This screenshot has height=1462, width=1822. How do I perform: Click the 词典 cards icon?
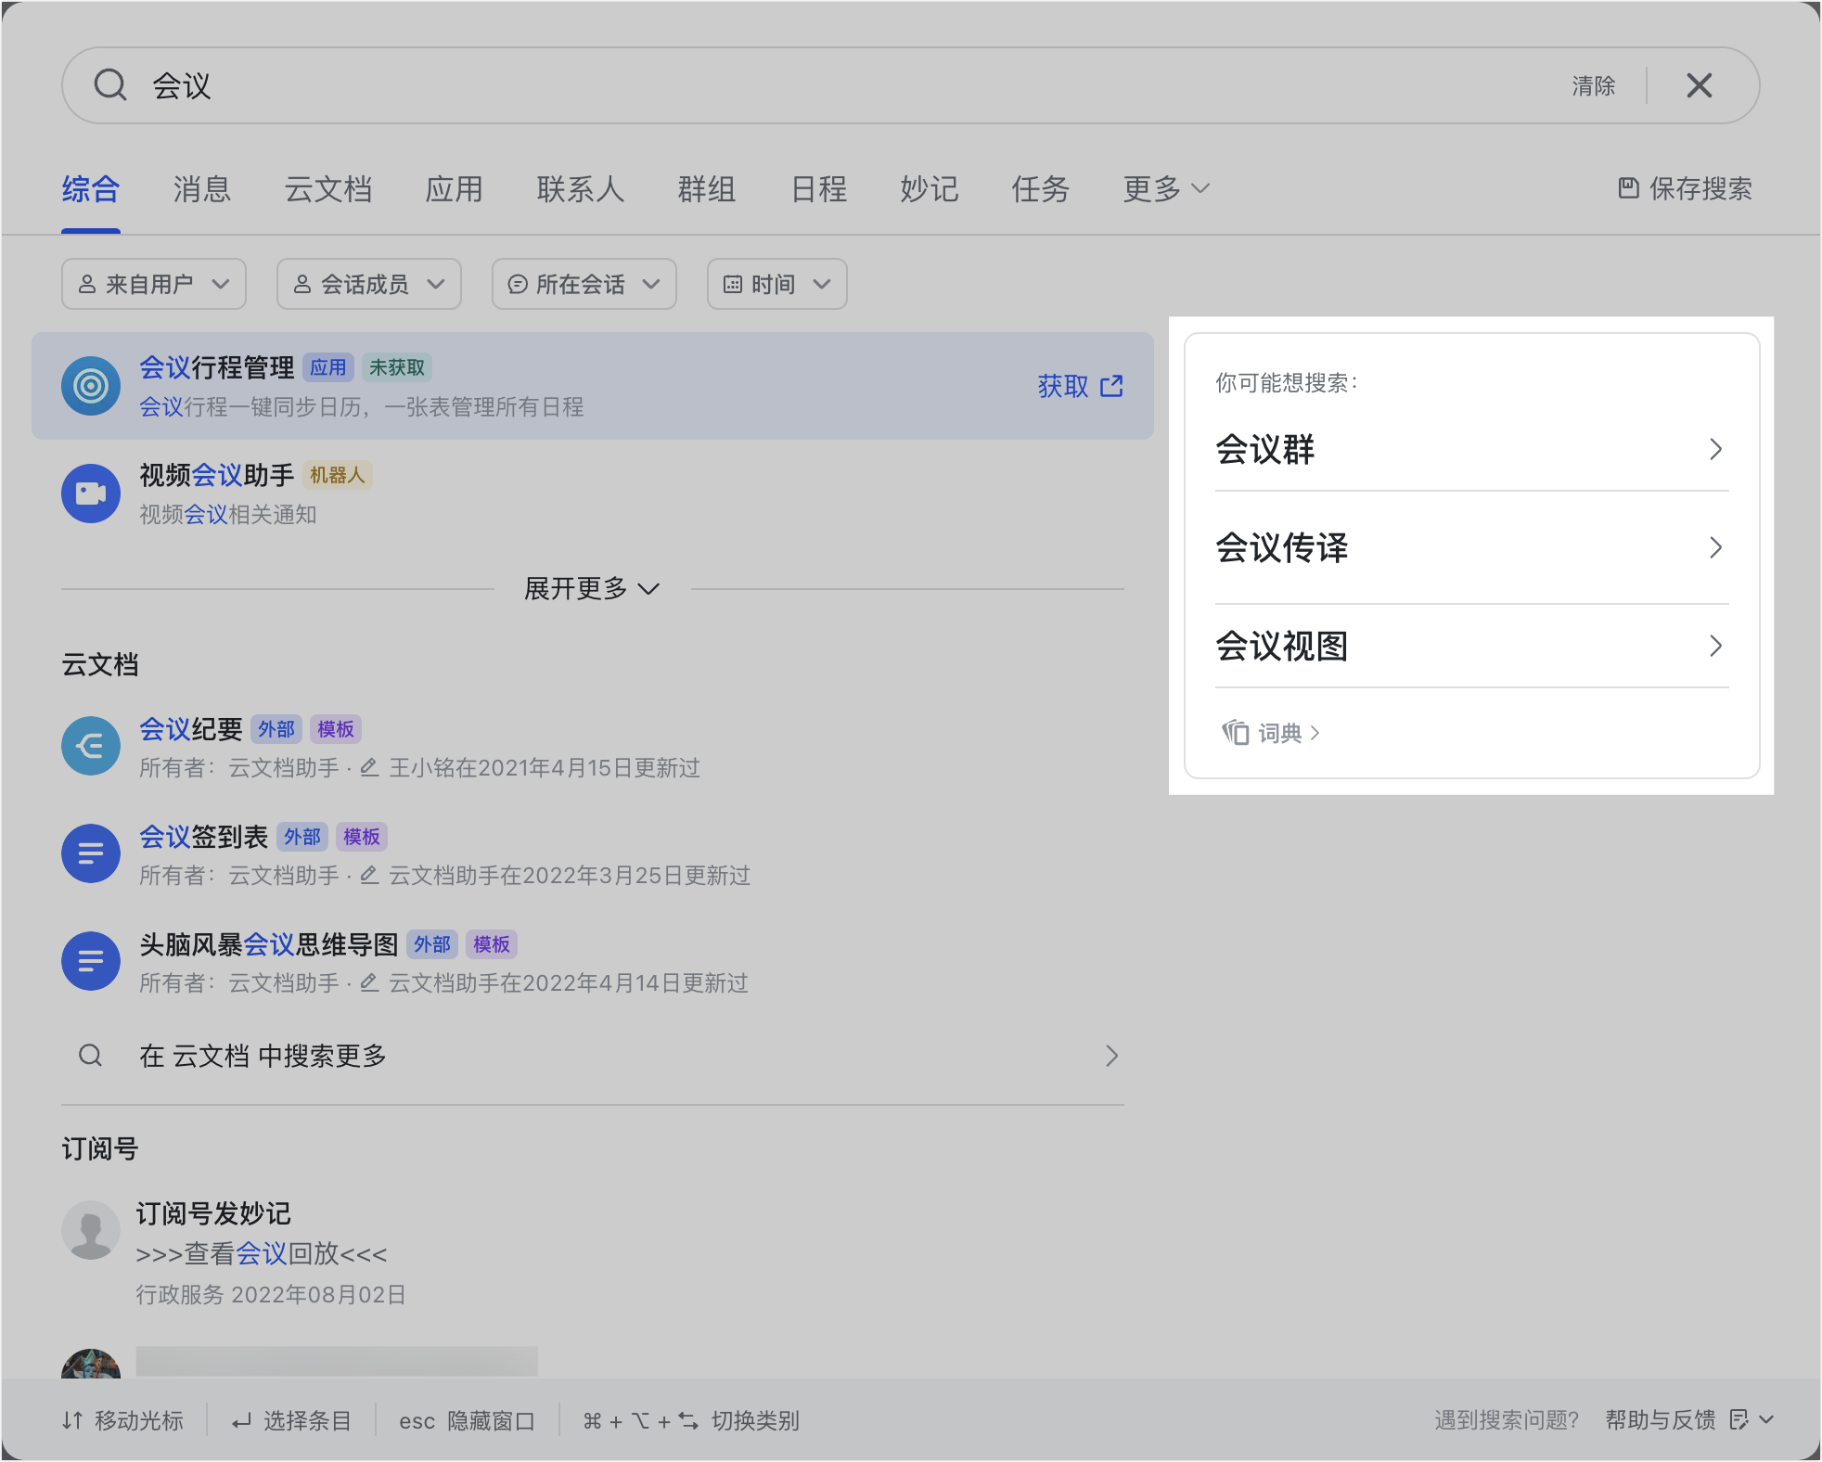[x=1235, y=733]
